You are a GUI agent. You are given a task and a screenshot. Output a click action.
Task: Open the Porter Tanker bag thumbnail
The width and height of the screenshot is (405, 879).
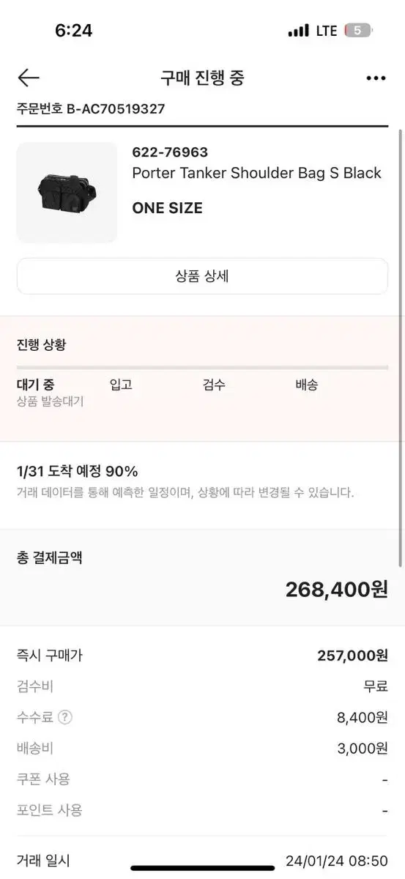[67, 193]
